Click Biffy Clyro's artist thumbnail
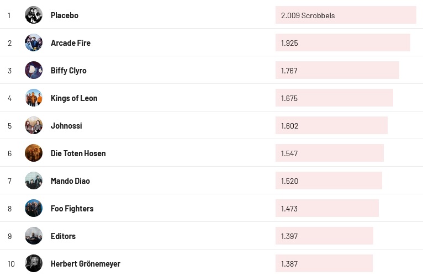423x276 pixels. click(x=34, y=70)
